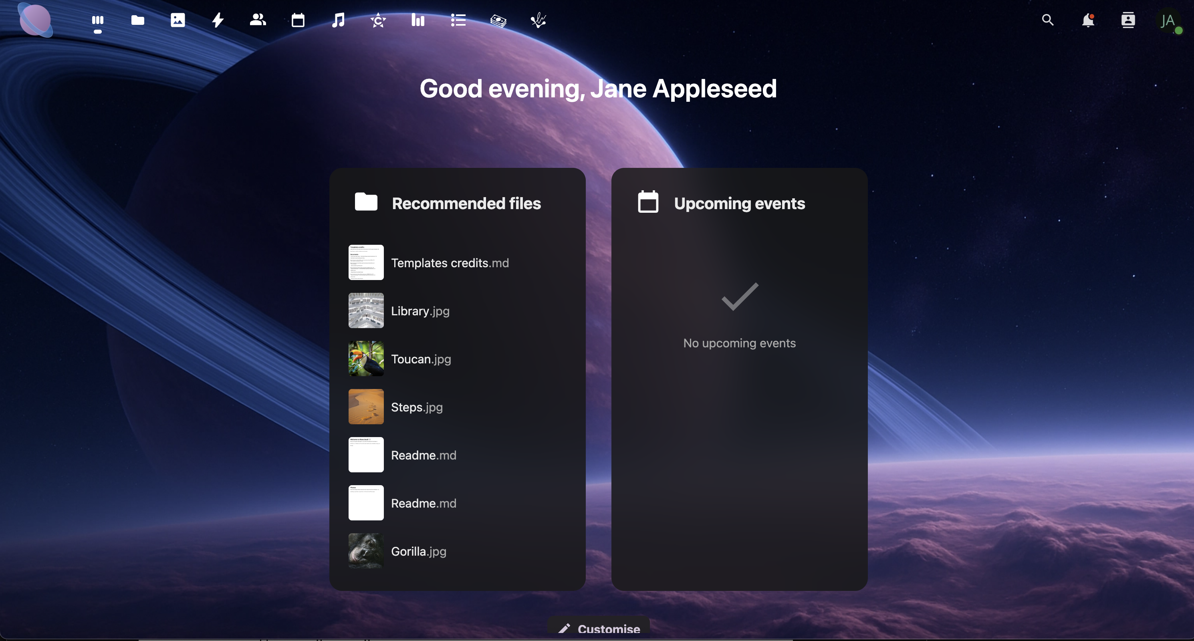
Task: Click the star-C app icon
Action: point(378,20)
